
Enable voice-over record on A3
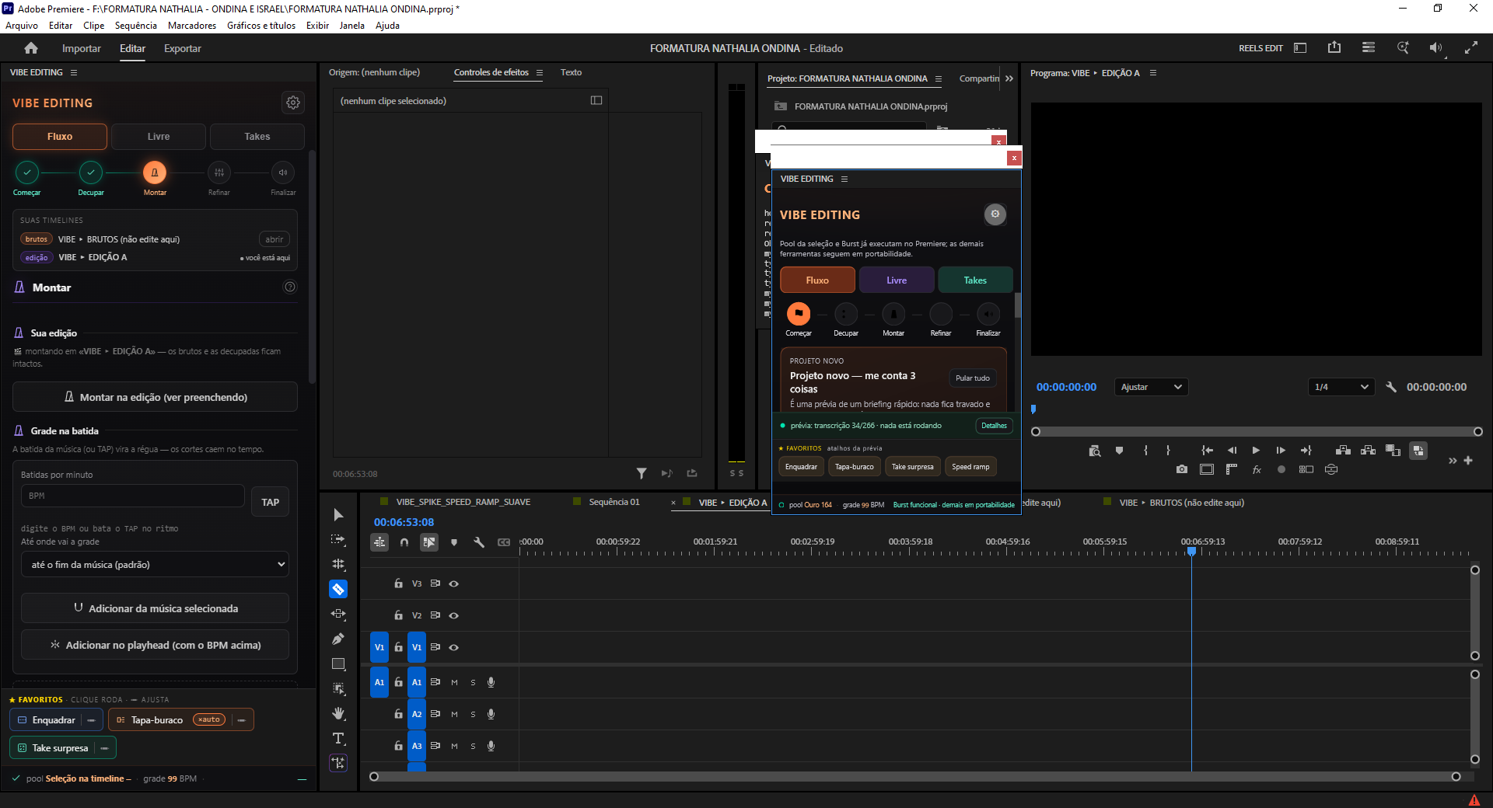491,746
